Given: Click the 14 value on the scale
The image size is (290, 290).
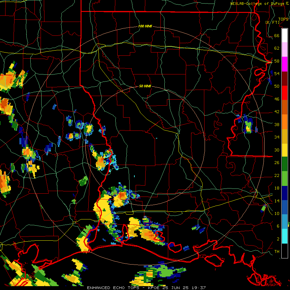Looking at the screenshot, I should [x=277, y=201].
